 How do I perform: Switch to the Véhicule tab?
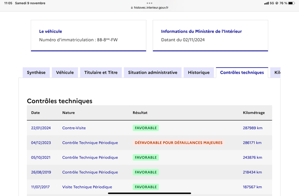(65, 72)
